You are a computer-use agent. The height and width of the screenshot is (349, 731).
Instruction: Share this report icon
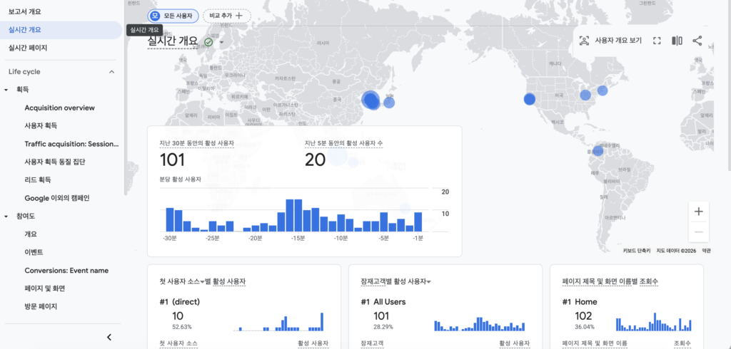tap(697, 41)
